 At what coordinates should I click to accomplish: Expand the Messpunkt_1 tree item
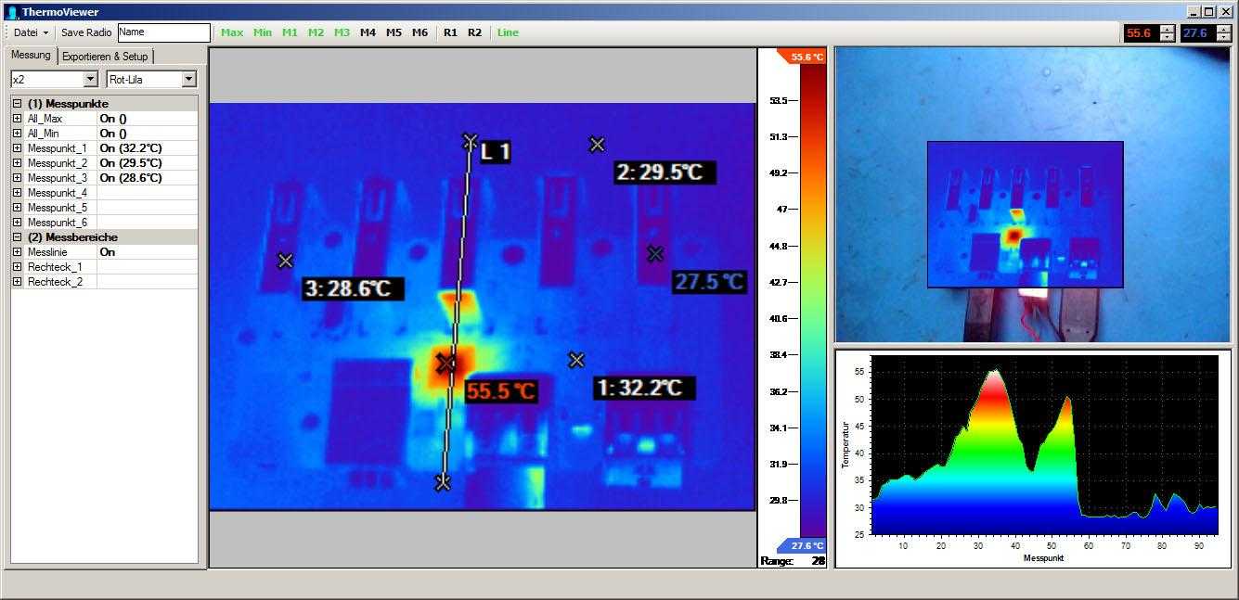tap(17, 148)
